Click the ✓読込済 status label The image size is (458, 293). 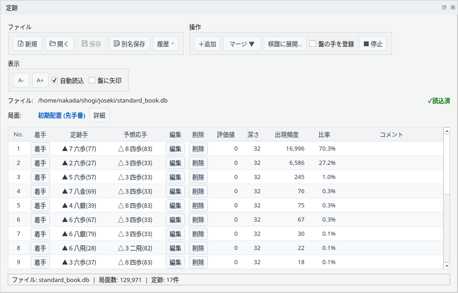pyautogui.click(x=439, y=101)
